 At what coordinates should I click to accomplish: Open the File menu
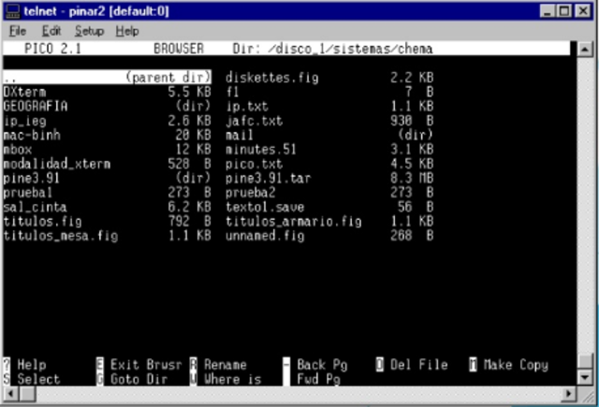18,31
